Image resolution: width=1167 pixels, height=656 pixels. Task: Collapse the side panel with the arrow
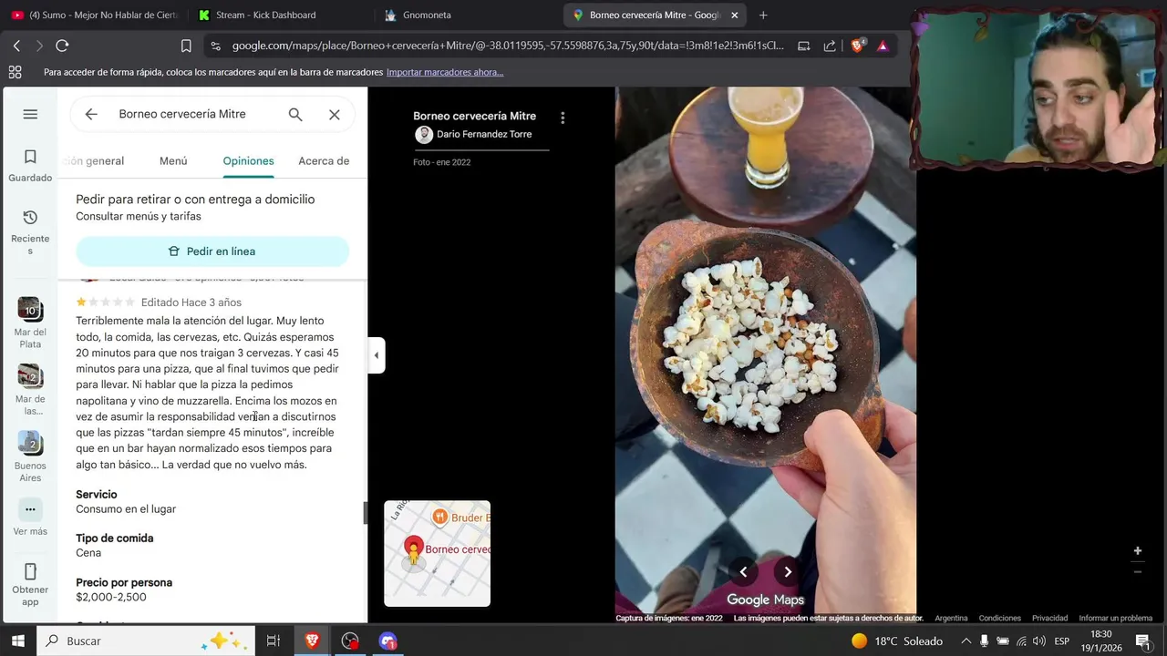click(x=377, y=355)
